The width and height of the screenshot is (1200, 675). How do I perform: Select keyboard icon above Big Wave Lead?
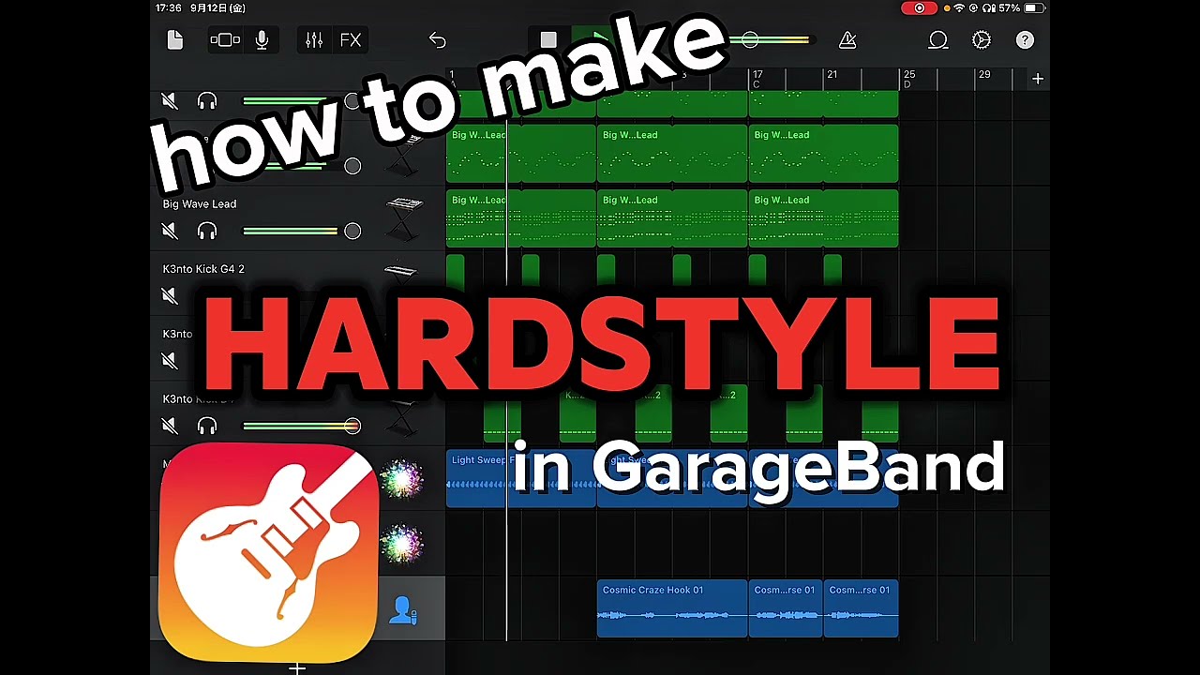(x=404, y=156)
